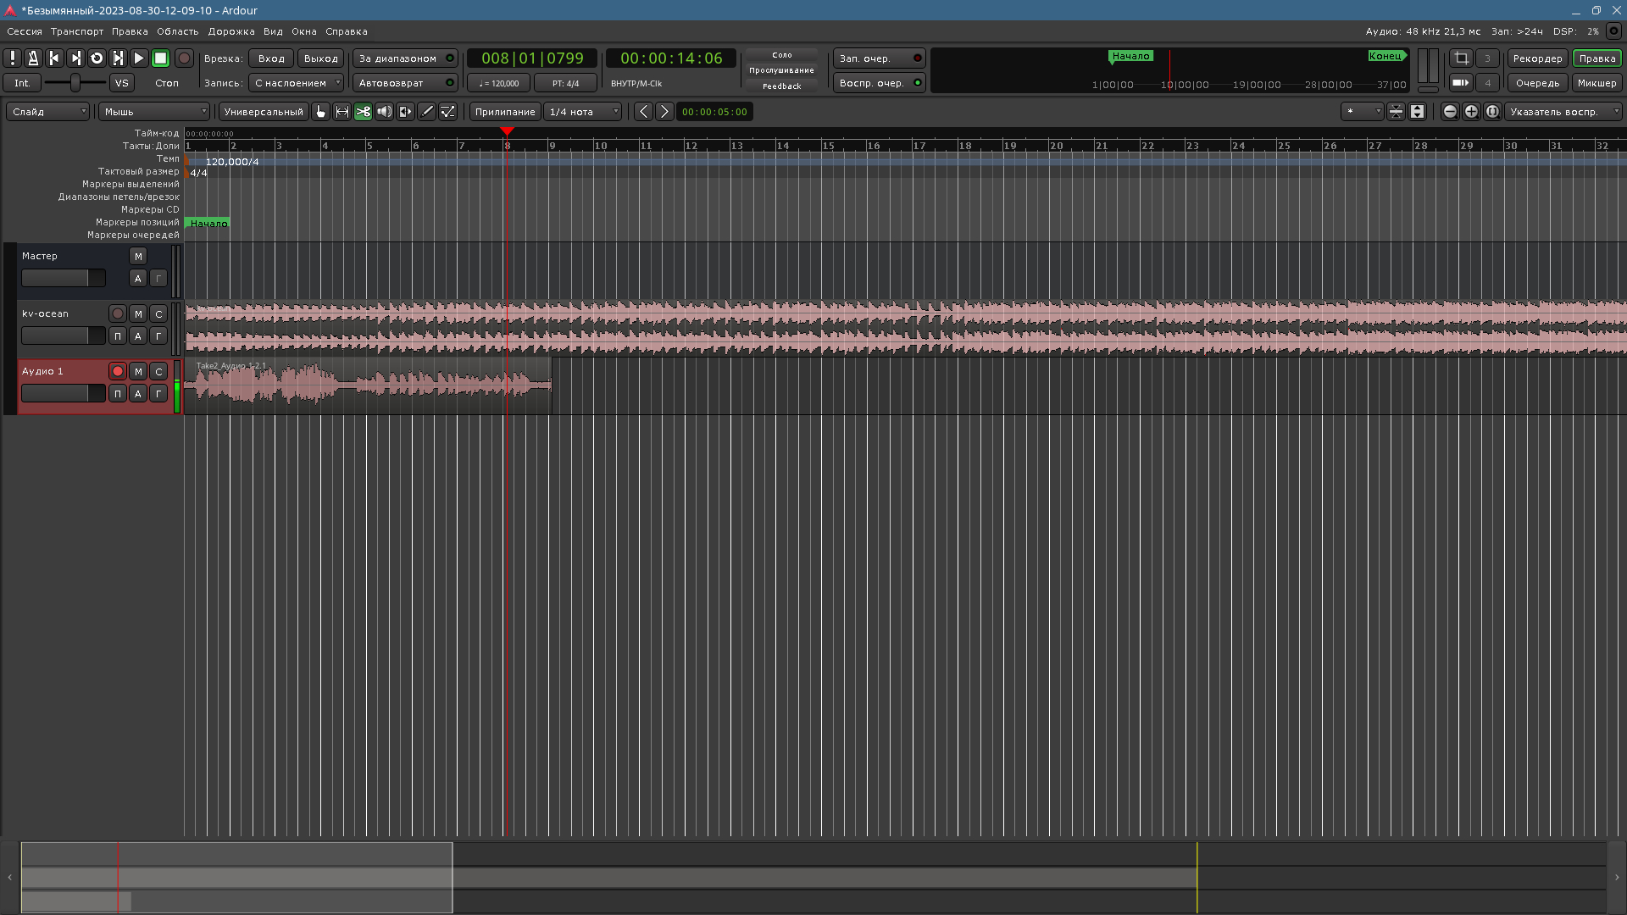The image size is (1627, 915).
Task: Open Справка menu
Action: point(347,31)
